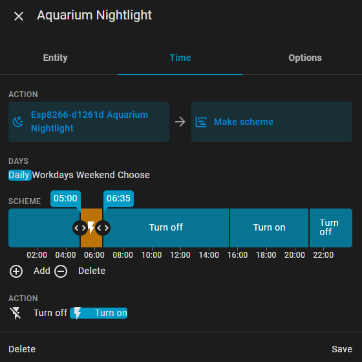
Task: Close the Aquarium Nightlight dialog
Action: point(19,16)
